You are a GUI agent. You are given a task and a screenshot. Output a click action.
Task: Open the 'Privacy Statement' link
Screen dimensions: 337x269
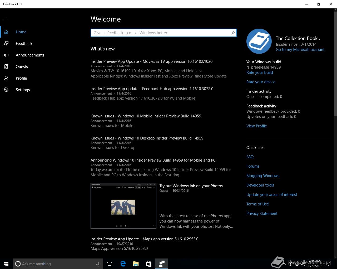(262, 214)
